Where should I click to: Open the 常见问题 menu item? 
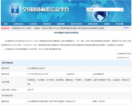coord(119,24)
